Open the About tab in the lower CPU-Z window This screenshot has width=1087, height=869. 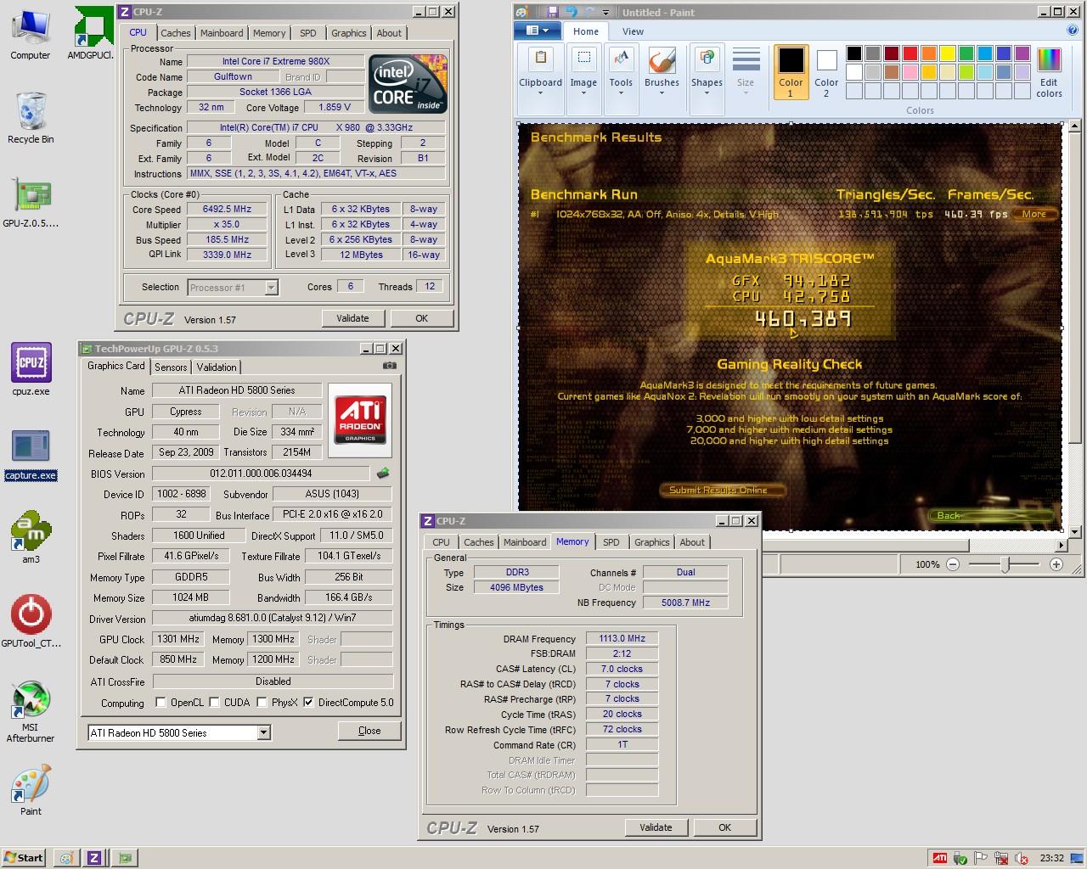point(692,542)
